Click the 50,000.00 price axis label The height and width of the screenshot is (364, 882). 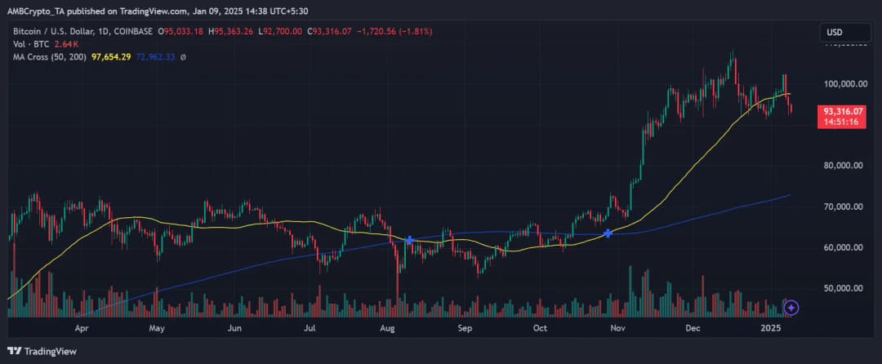[x=844, y=288]
